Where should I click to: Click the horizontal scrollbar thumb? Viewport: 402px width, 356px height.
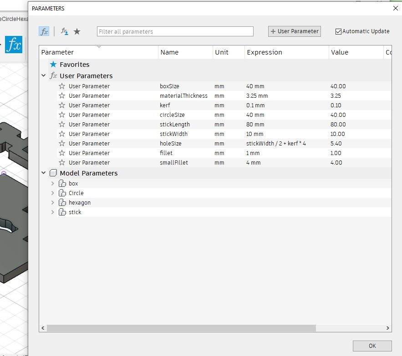(181, 328)
